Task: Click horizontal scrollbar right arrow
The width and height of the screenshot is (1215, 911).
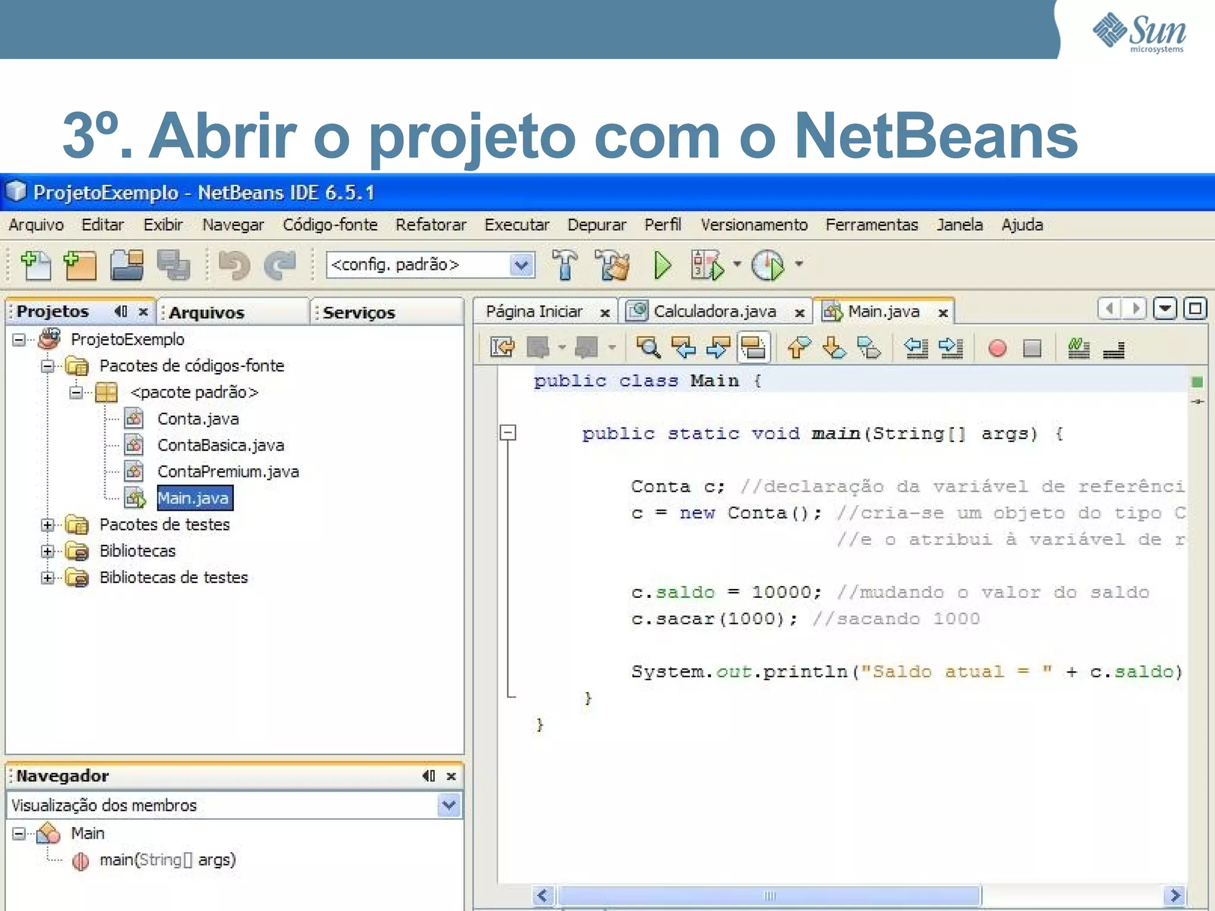Action: tap(1175, 895)
